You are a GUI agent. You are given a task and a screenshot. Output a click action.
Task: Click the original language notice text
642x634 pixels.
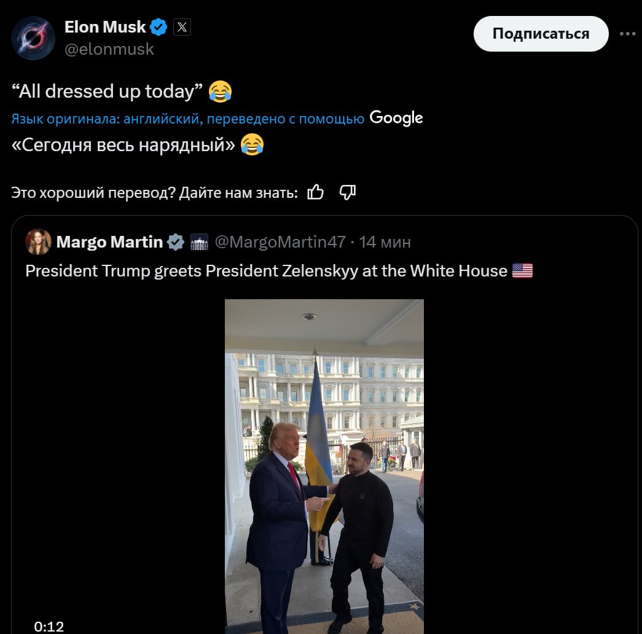[x=187, y=119]
